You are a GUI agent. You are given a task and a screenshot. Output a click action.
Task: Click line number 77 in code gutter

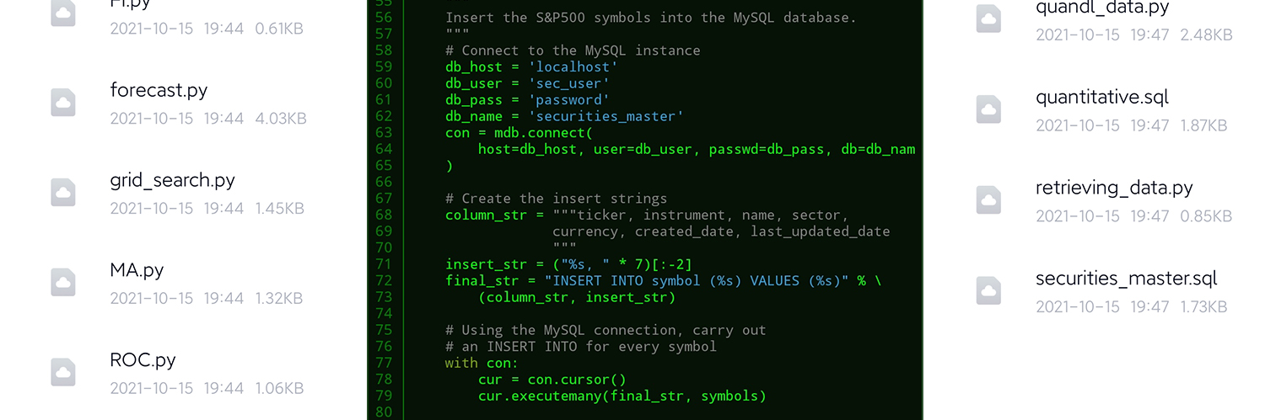[x=384, y=363]
